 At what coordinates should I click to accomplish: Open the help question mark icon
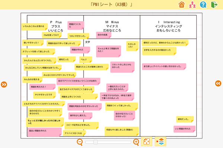click(x=203, y=4)
